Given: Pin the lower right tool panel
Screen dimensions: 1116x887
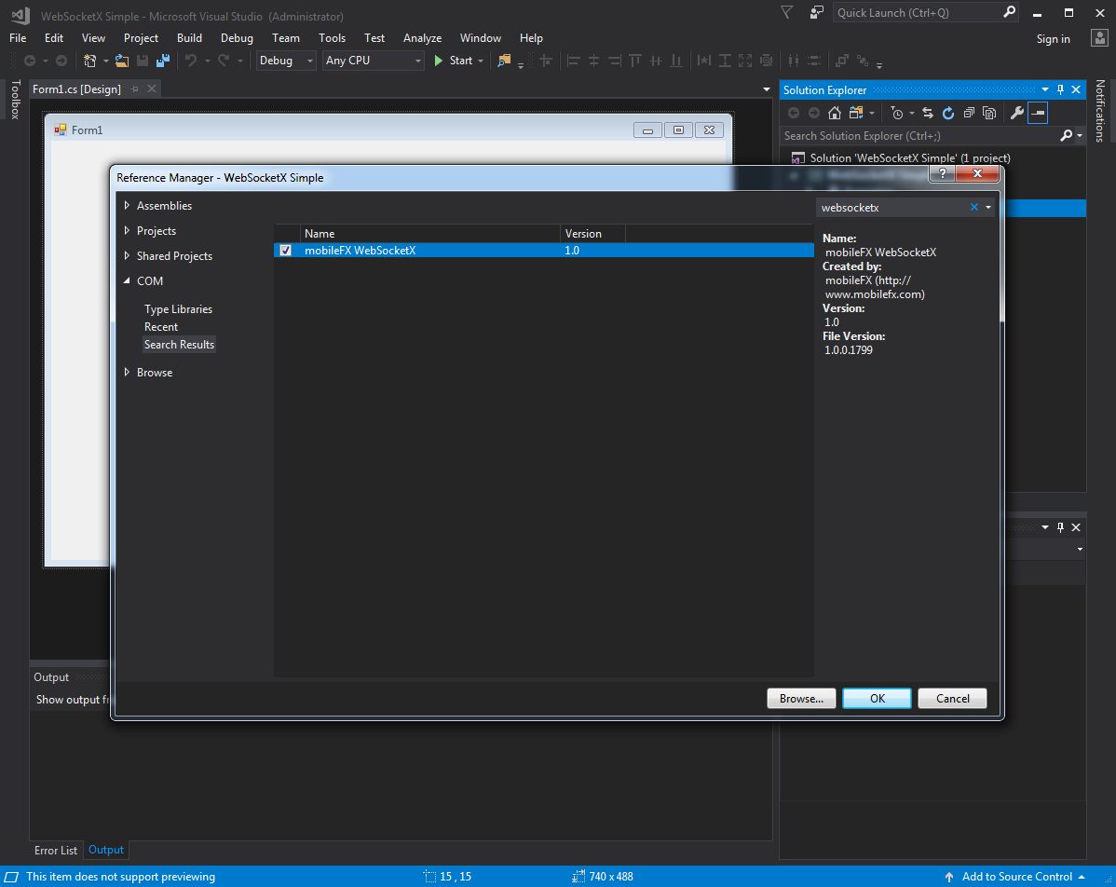Looking at the screenshot, I should 1060,527.
